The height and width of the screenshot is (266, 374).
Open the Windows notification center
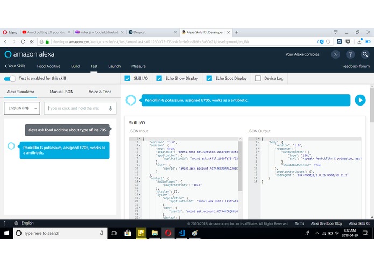365,233
